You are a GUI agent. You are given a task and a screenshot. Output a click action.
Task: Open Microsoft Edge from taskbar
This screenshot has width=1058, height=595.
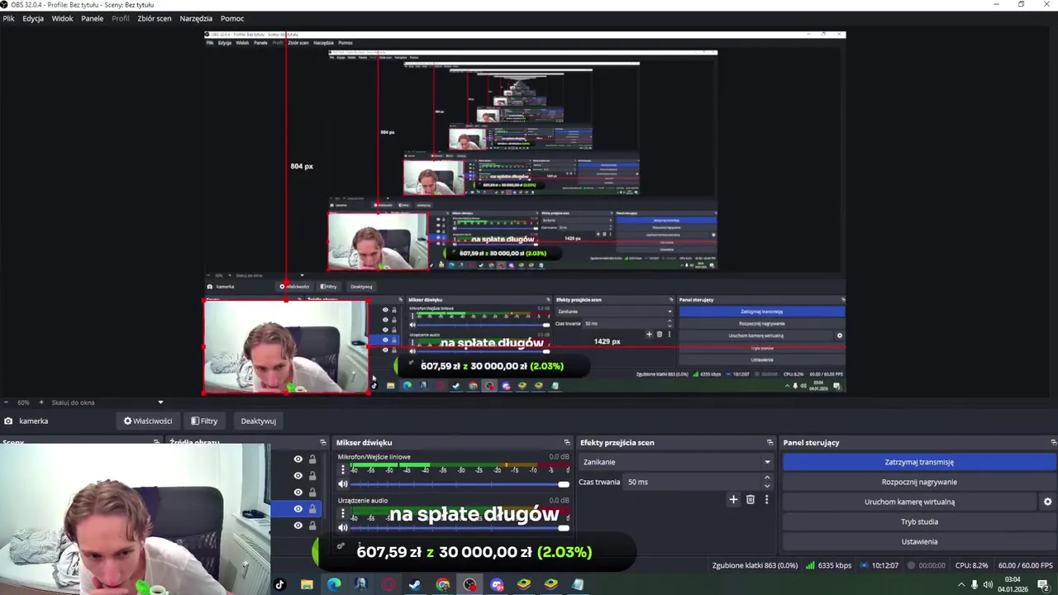334,584
